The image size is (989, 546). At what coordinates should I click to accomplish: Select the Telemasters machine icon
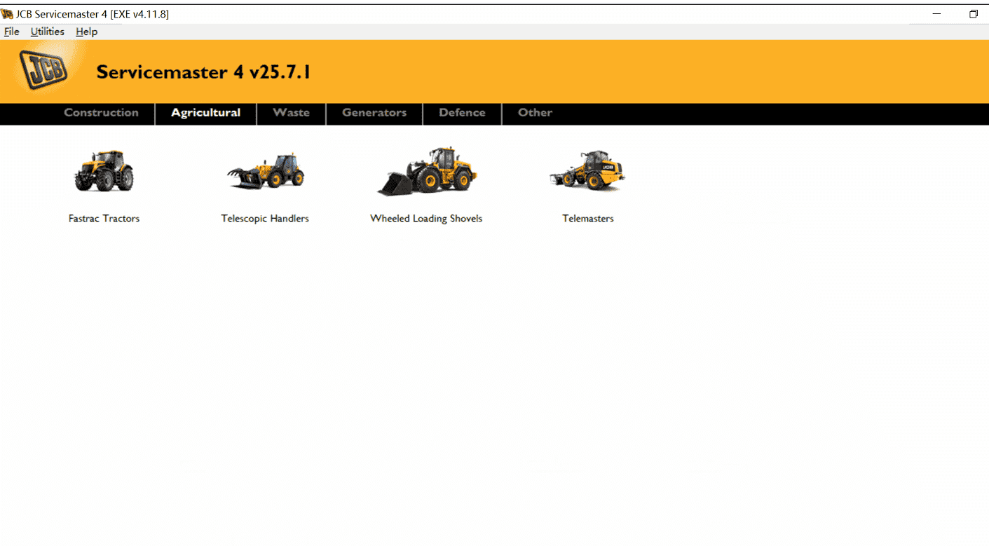coord(587,170)
